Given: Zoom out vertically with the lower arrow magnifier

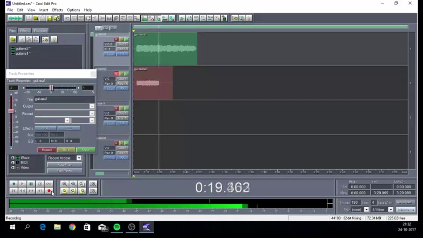Looking at the screenshot, I should point(93,191).
